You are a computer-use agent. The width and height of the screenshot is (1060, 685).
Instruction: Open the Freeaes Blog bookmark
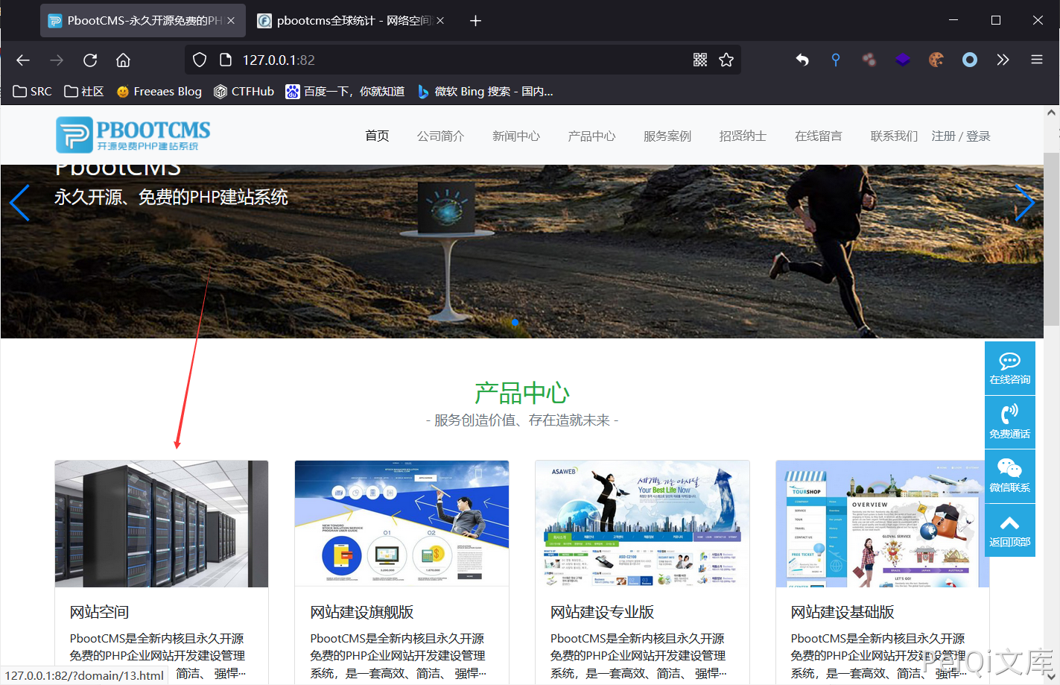coord(159,92)
